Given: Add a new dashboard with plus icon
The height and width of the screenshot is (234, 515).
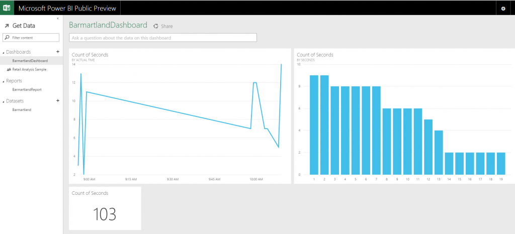Looking at the screenshot, I should point(58,51).
